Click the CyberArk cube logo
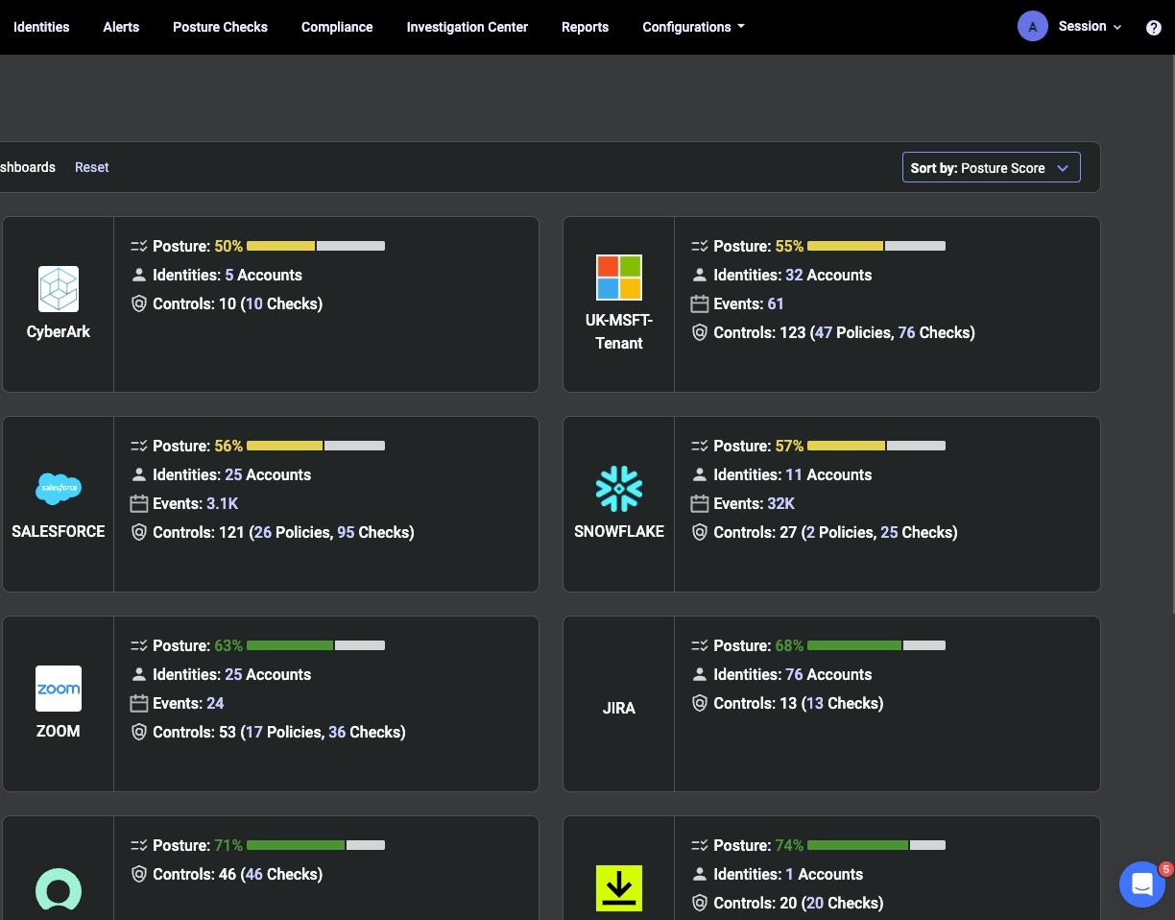Image resolution: width=1175 pixels, height=920 pixels. [59, 289]
